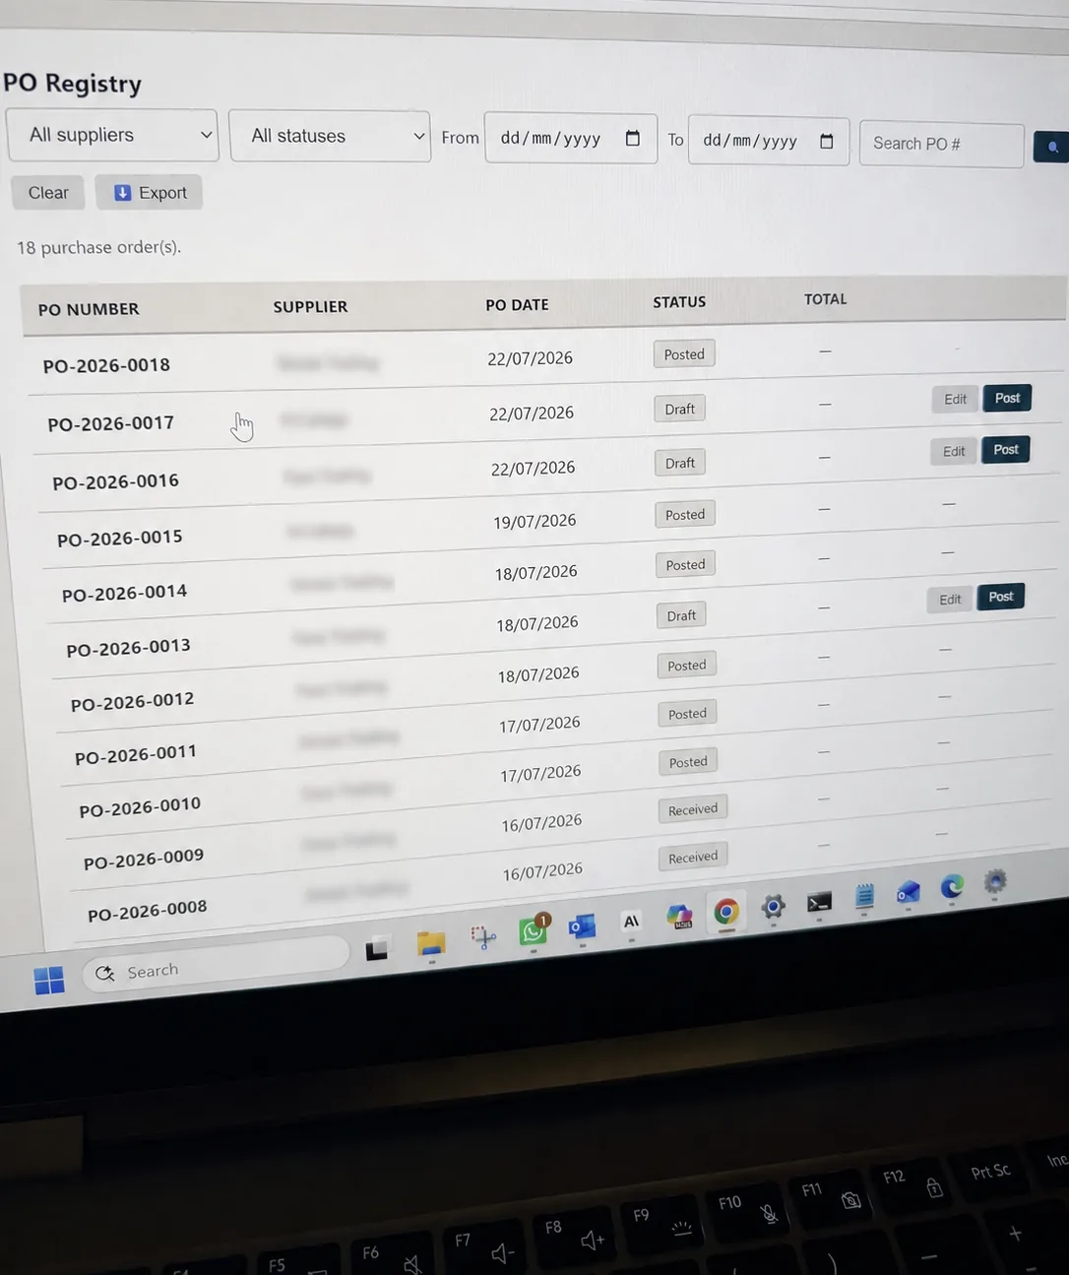This screenshot has height=1275, width=1069.
Task: Click the Windows Start icon
Action: [49, 980]
